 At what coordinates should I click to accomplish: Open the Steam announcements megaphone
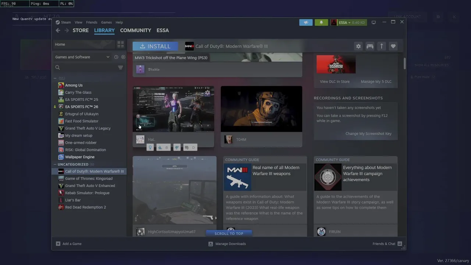[306, 22]
